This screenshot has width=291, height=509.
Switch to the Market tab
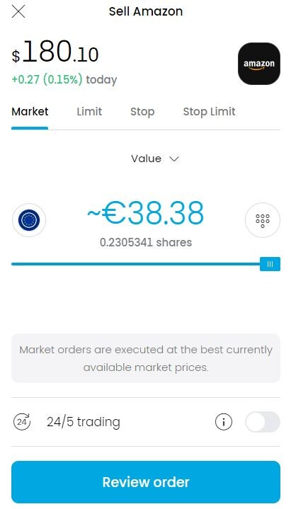30,112
